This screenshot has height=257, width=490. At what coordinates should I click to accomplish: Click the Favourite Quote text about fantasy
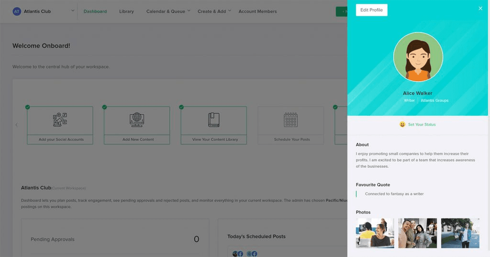394,193
